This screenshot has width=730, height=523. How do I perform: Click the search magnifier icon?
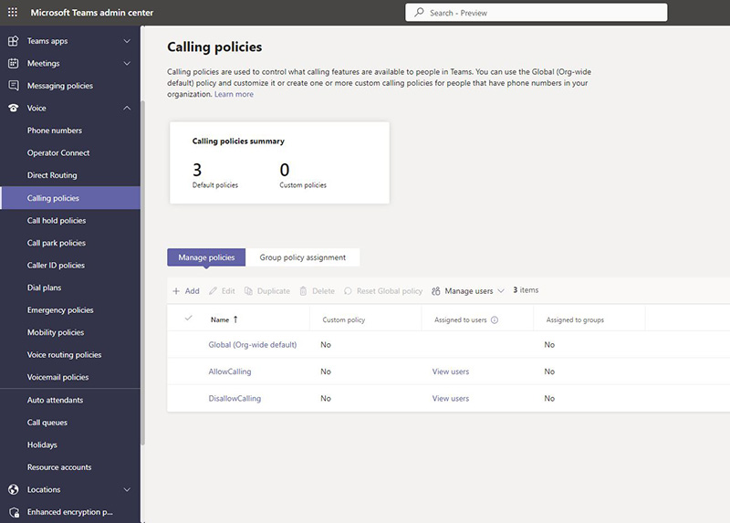pyautogui.click(x=419, y=13)
